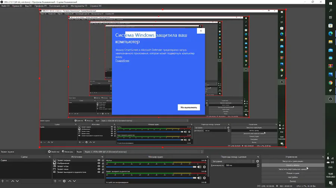Open the Справка menu

tap(96, 6)
